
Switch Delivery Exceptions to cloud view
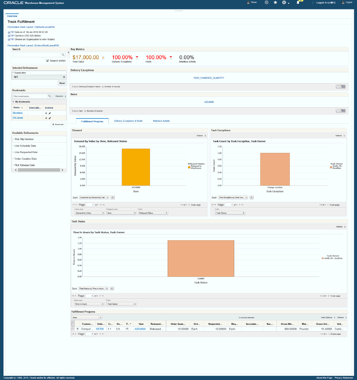(338, 87)
